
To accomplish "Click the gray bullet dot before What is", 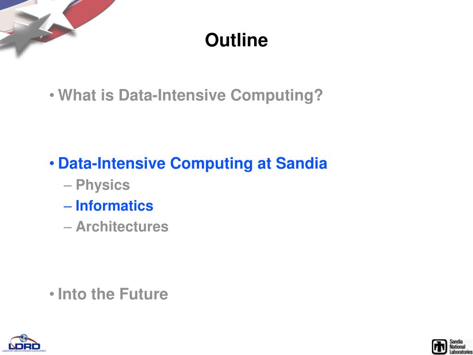I will point(52,96).
